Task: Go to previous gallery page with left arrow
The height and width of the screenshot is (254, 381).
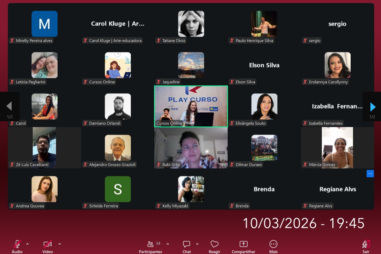Action: (9, 106)
